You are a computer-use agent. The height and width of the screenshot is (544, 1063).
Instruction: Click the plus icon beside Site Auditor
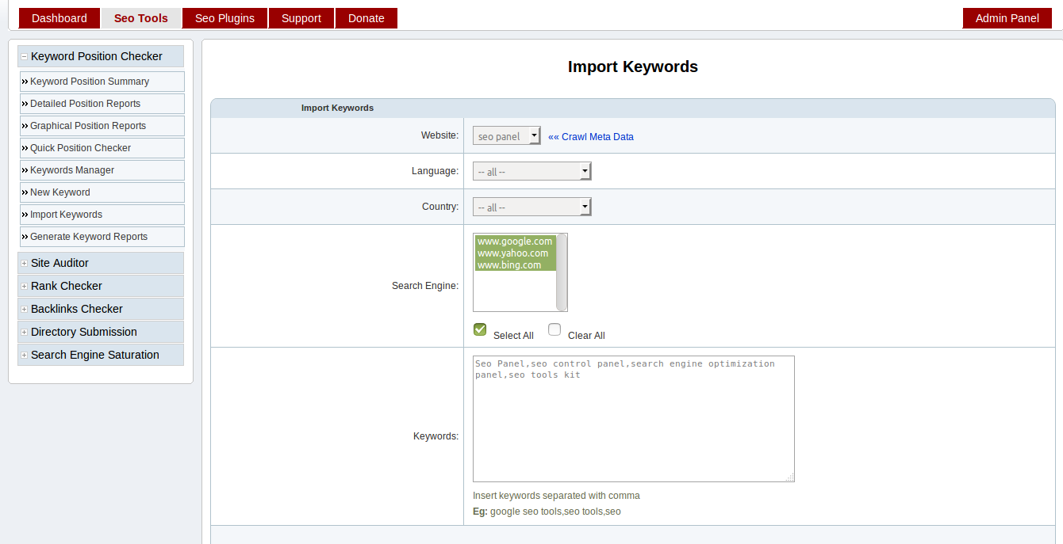(x=25, y=264)
